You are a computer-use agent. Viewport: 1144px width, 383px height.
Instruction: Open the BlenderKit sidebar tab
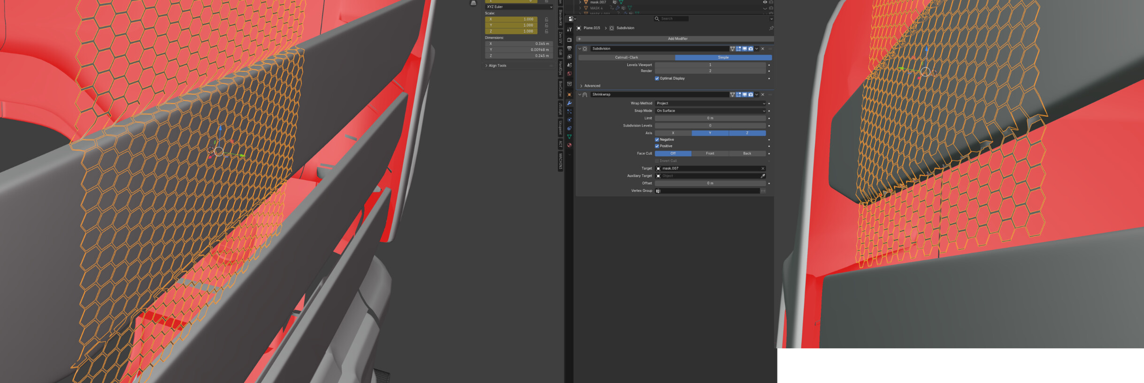(x=560, y=18)
